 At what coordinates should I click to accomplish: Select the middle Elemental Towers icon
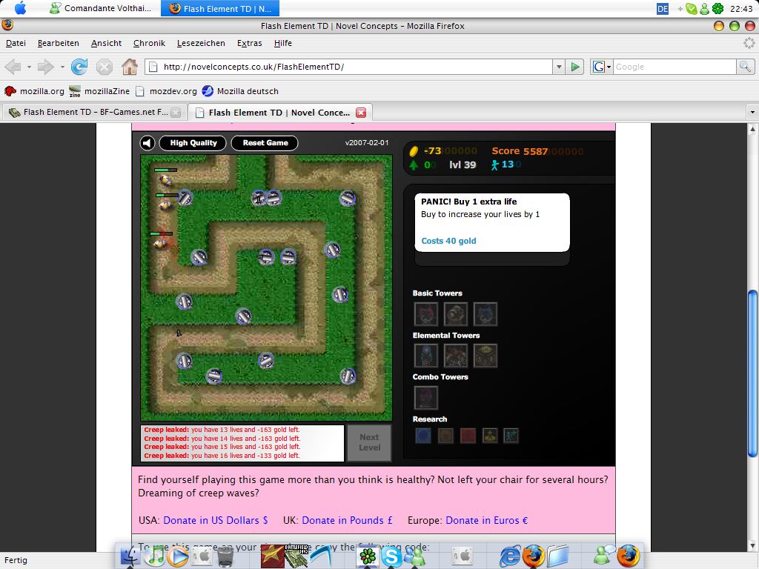point(456,356)
